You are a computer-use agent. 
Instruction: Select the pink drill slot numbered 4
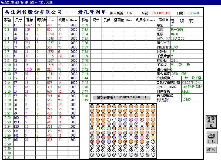pos(131,120)
